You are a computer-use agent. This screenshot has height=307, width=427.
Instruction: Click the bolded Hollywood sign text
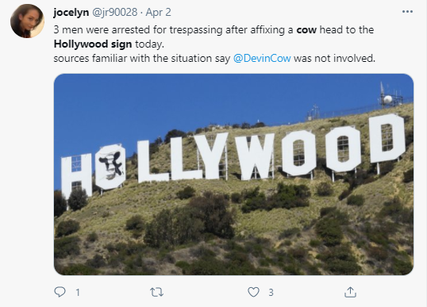tap(93, 44)
